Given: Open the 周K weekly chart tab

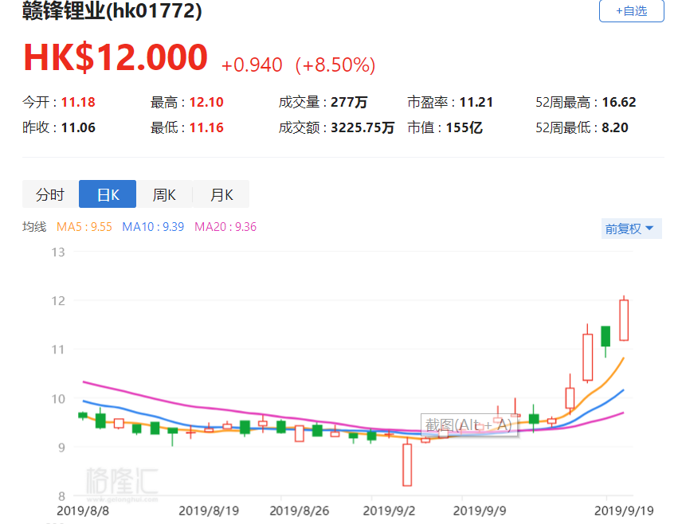Looking at the screenshot, I should (164, 194).
